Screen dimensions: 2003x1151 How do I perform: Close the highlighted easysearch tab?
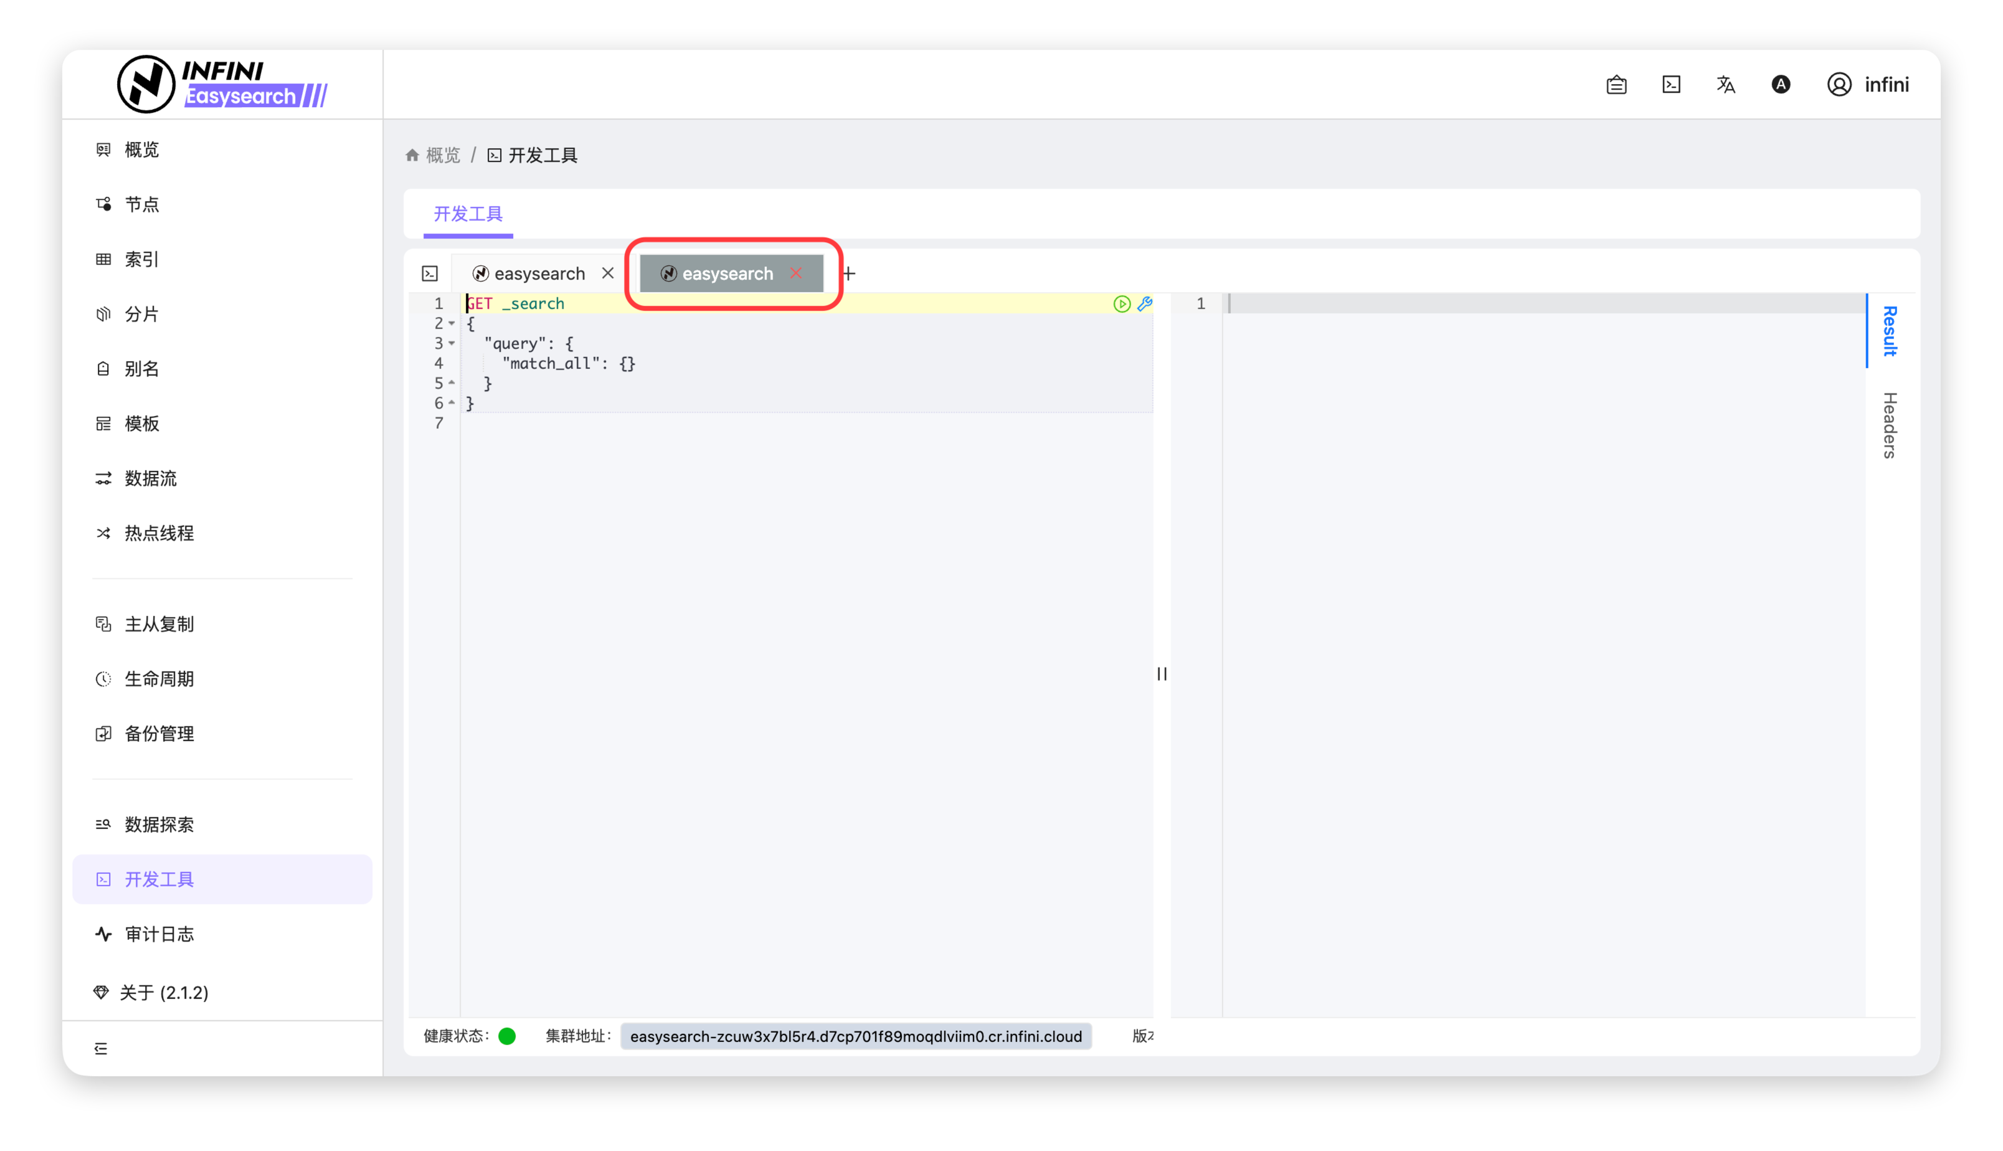click(x=796, y=273)
